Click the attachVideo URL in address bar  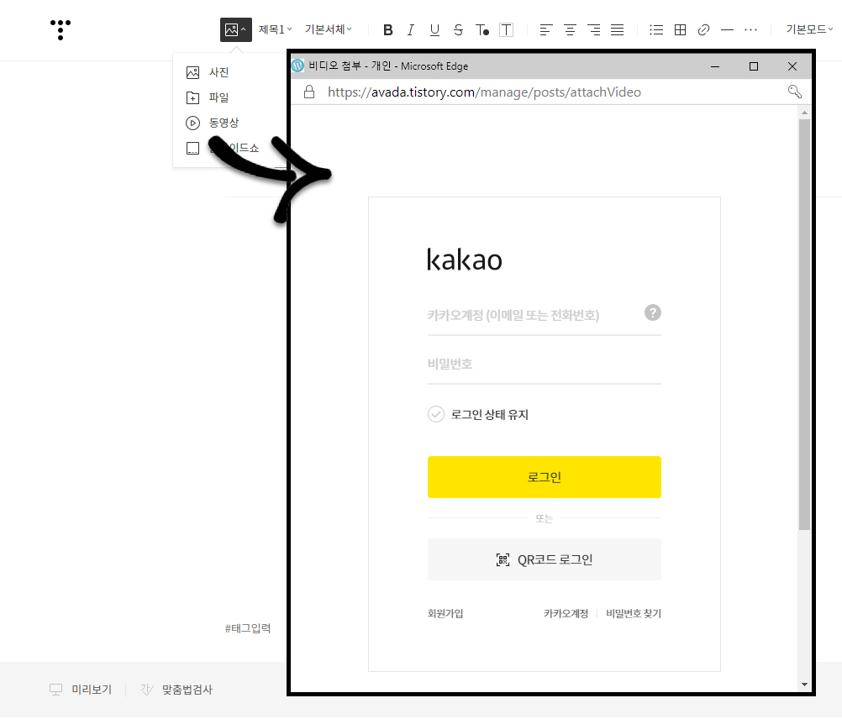484,92
